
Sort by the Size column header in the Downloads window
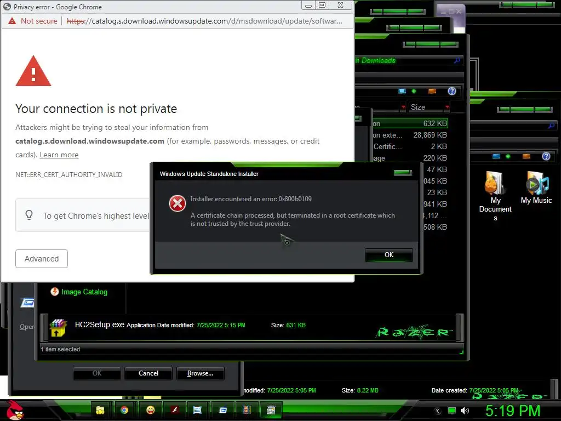click(x=426, y=107)
